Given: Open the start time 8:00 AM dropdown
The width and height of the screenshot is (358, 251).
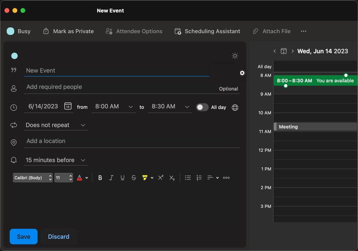Looking at the screenshot, I should (114, 107).
